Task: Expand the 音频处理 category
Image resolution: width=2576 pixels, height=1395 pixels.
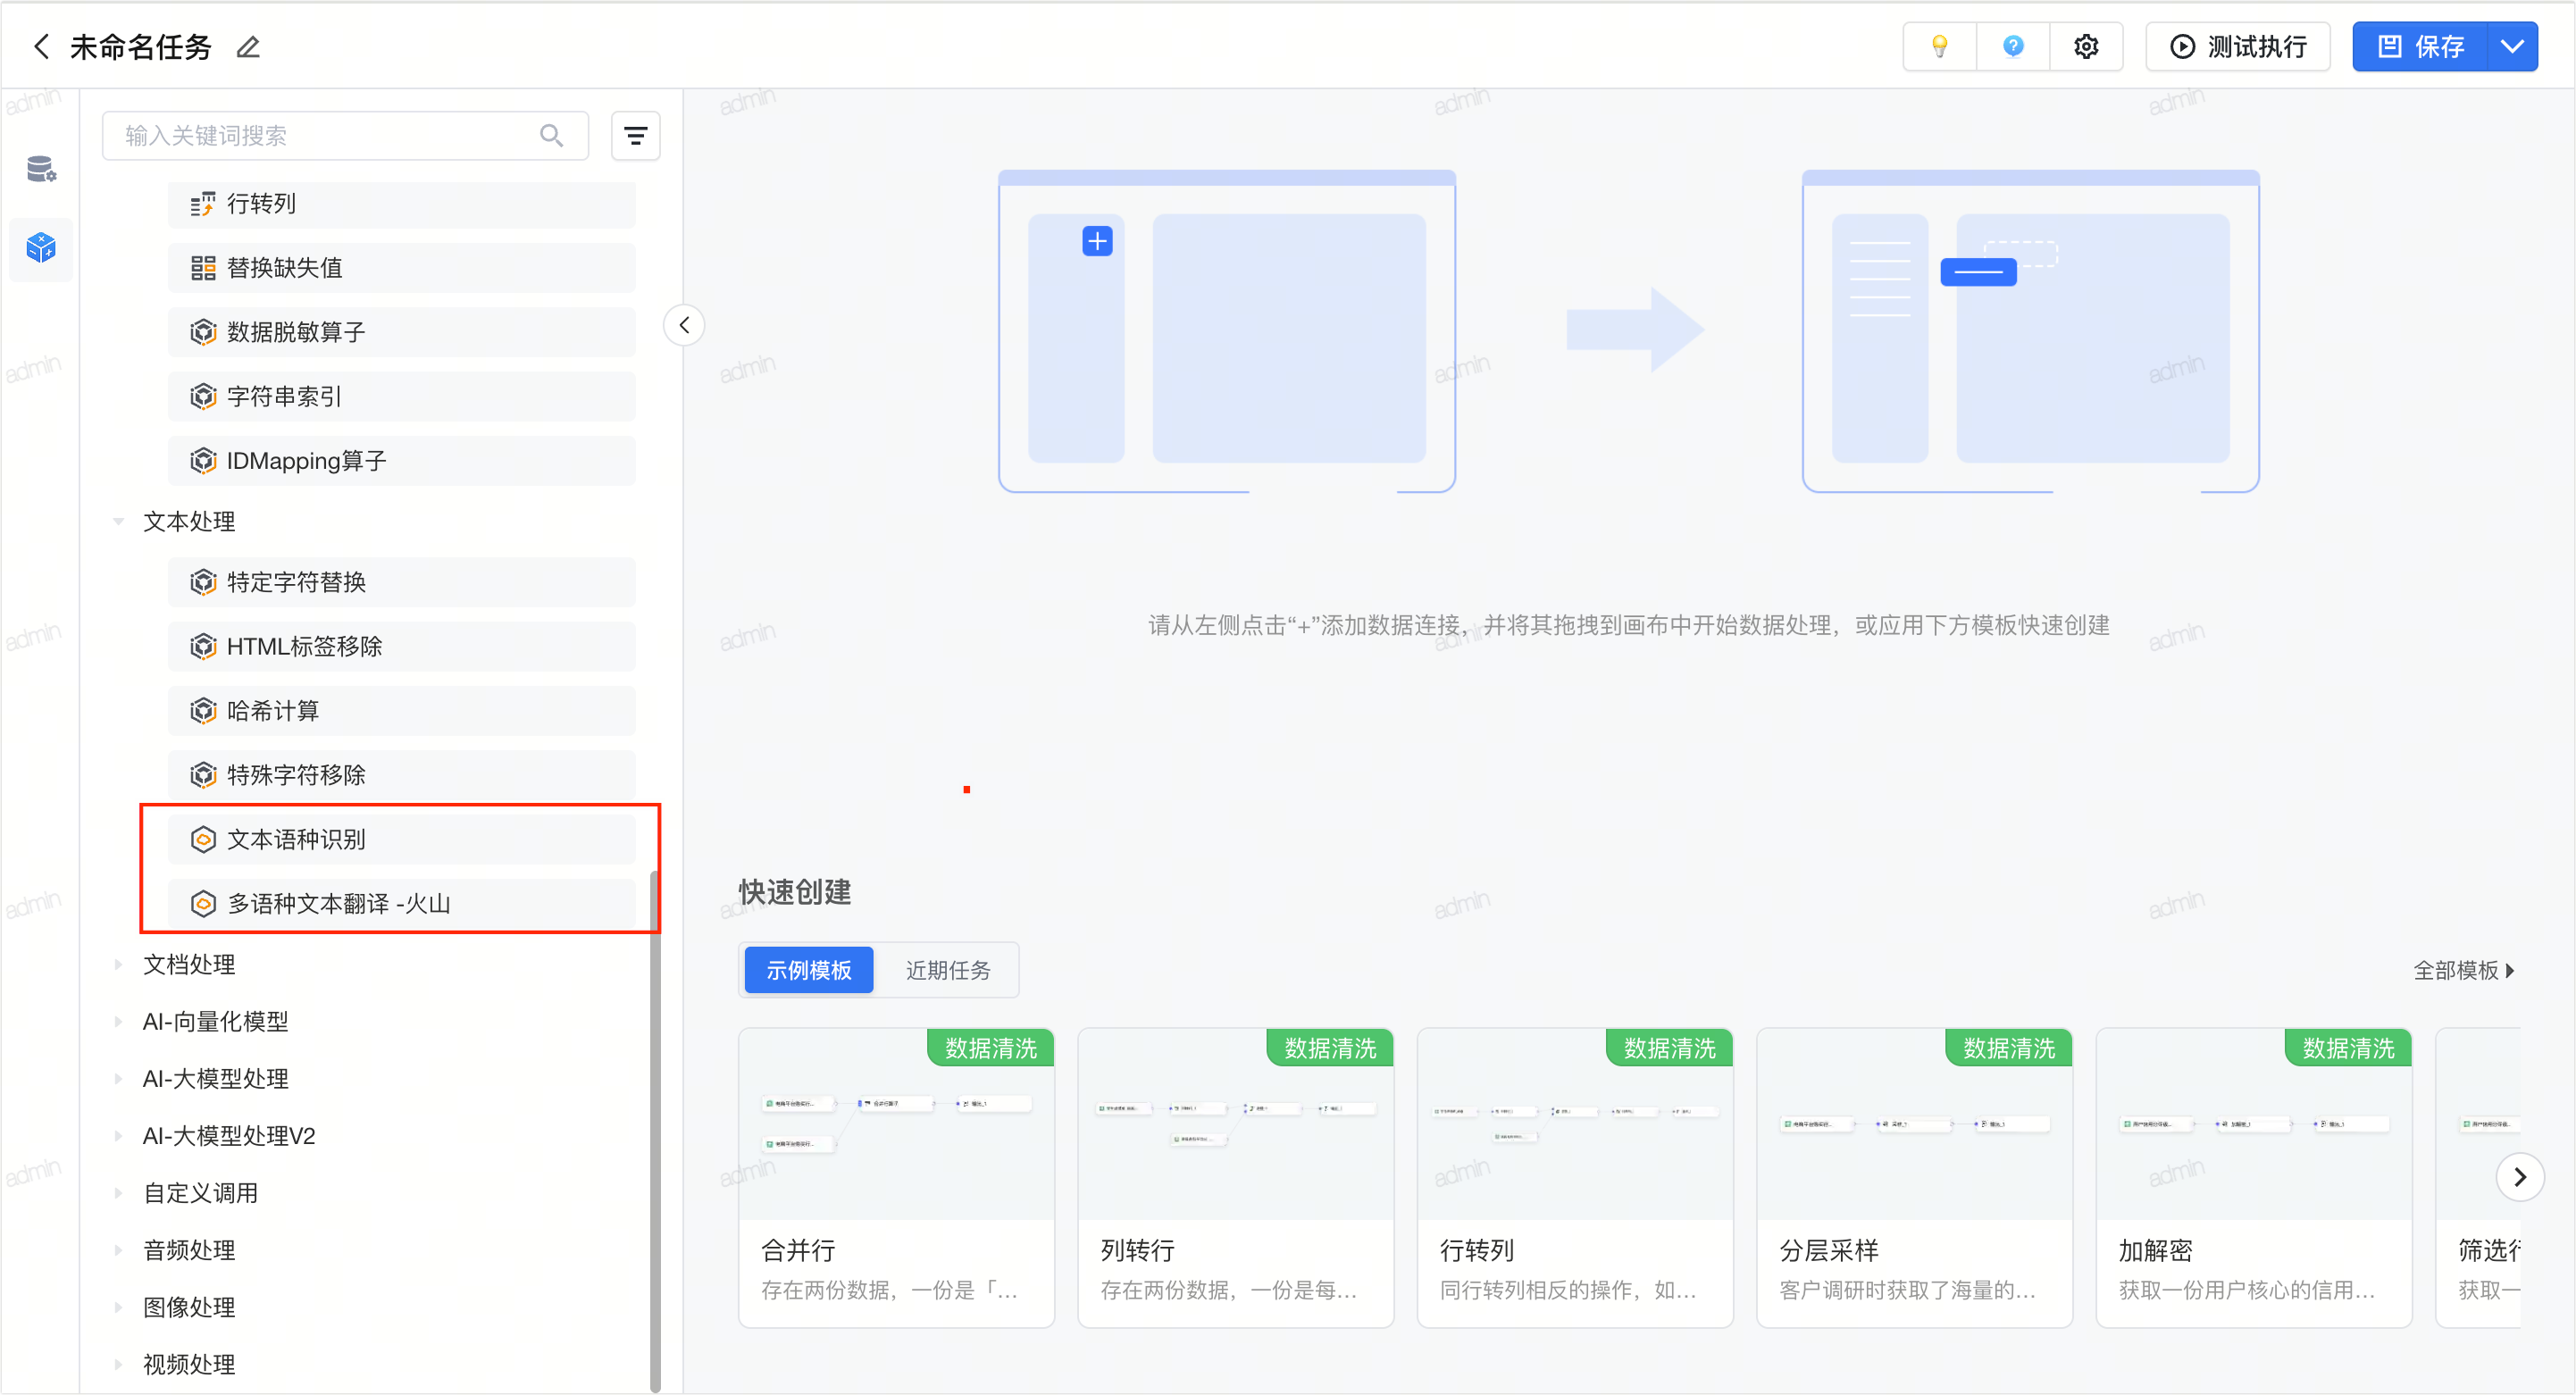Action: pos(119,1249)
